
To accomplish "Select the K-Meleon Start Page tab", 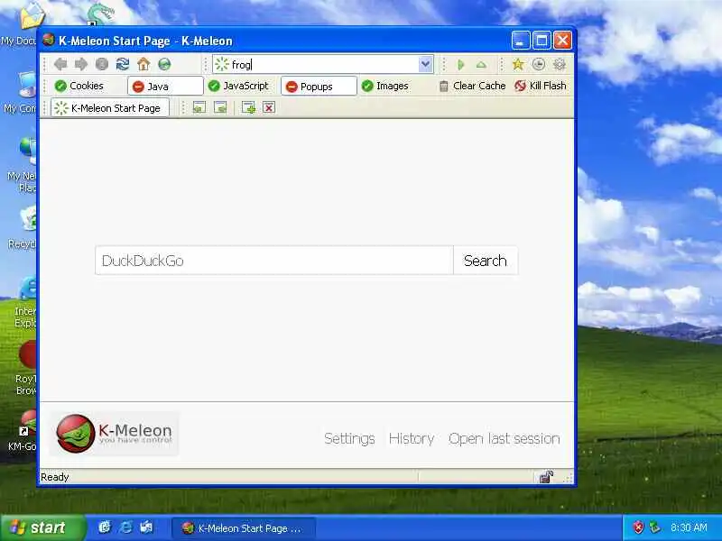I will [109, 108].
